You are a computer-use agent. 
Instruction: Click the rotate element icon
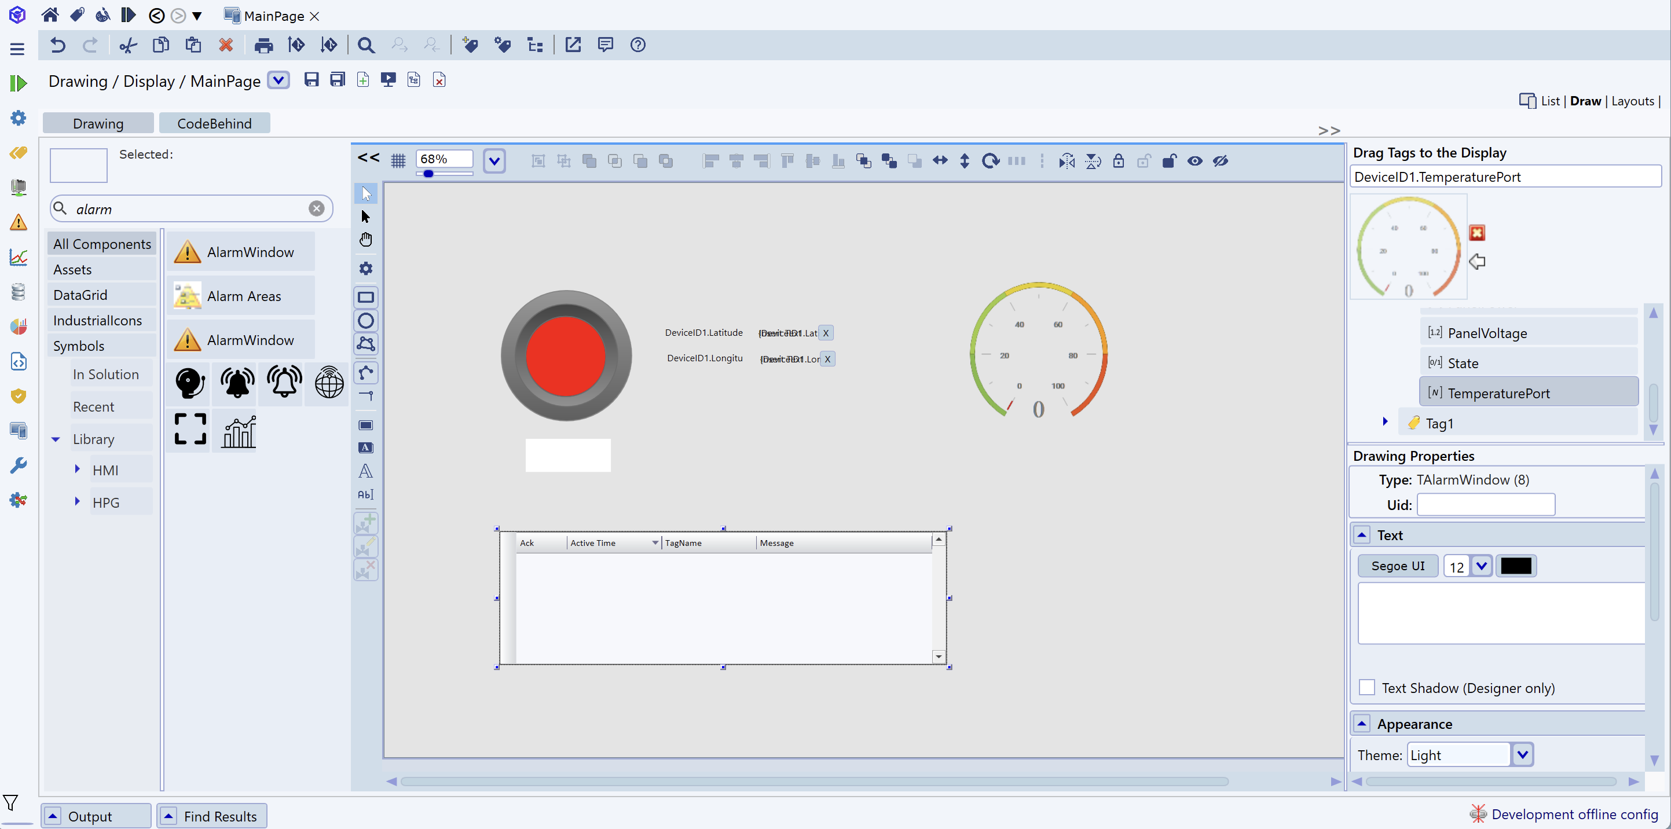(991, 161)
